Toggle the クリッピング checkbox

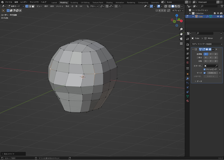point(205,69)
